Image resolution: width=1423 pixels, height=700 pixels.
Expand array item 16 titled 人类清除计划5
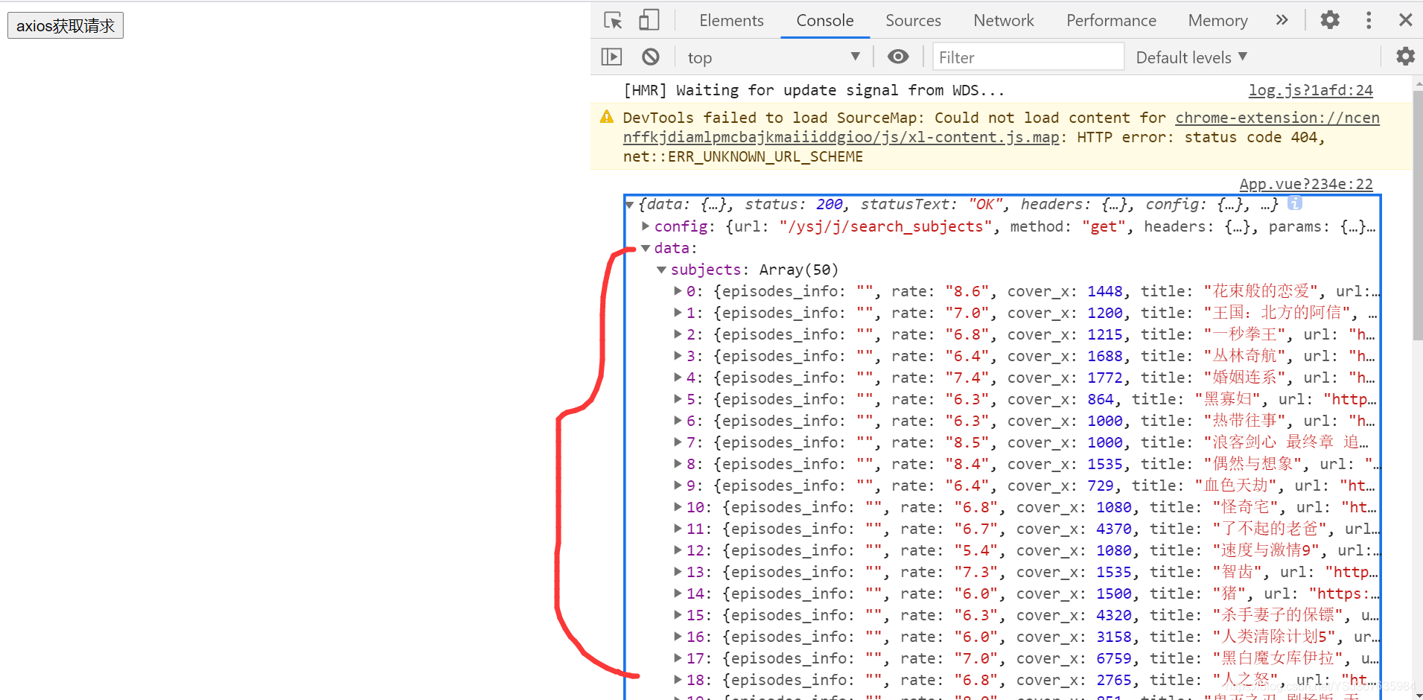tap(678, 637)
